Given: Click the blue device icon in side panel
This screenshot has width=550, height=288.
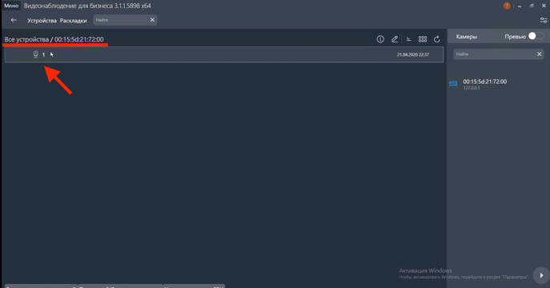Looking at the screenshot, I should click(453, 83).
